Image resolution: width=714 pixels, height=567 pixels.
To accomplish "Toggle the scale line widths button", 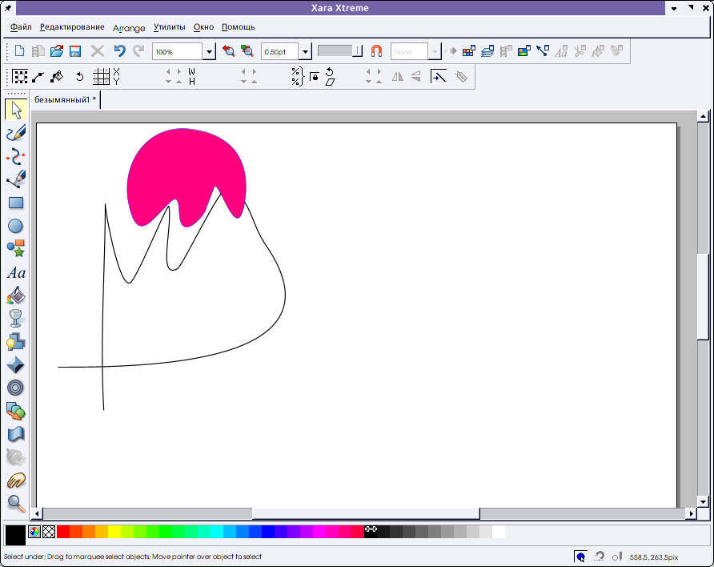I will 439,77.
